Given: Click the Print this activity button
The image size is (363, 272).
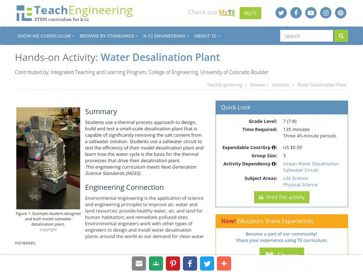Looking at the screenshot, I should point(281,197).
